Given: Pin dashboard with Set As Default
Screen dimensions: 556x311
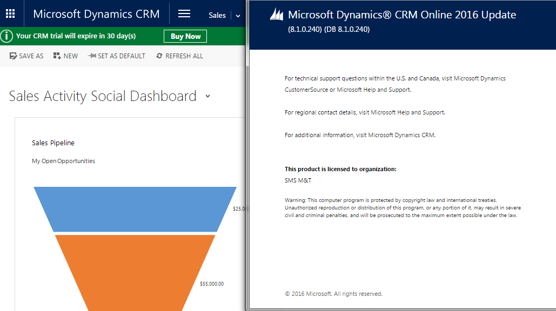Looking at the screenshot, I should [92, 56].
